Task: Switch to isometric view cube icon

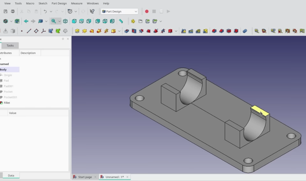Action: [x=65, y=21]
